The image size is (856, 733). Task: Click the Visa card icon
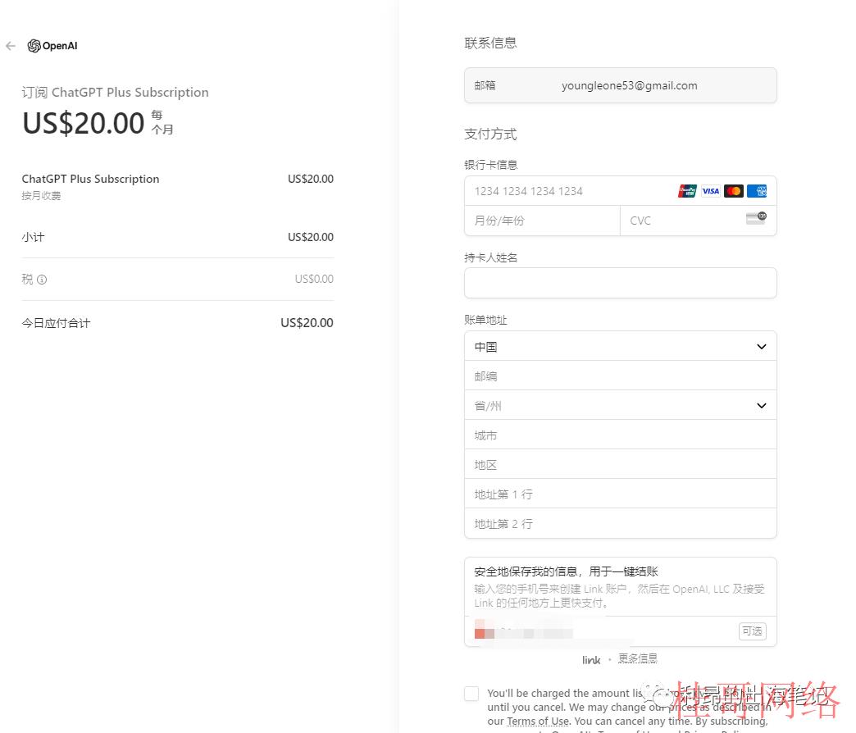[x=710, y=191]
